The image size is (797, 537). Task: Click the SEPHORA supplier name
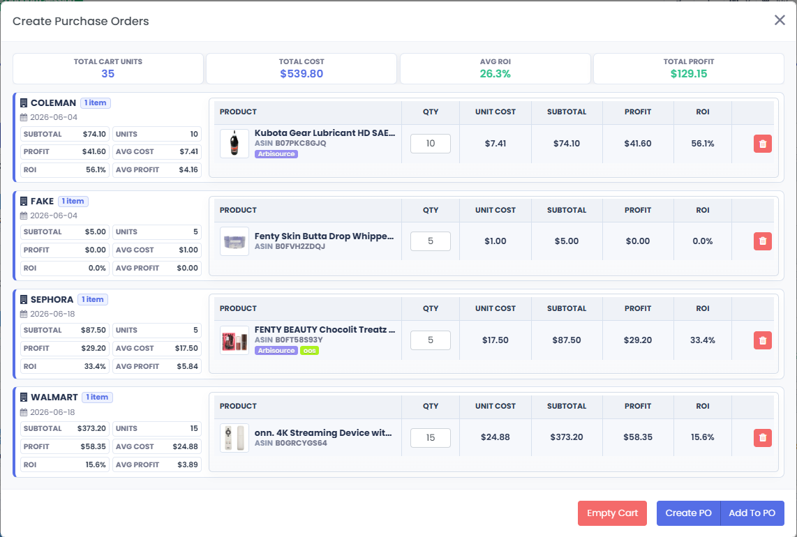pos(52,300)
